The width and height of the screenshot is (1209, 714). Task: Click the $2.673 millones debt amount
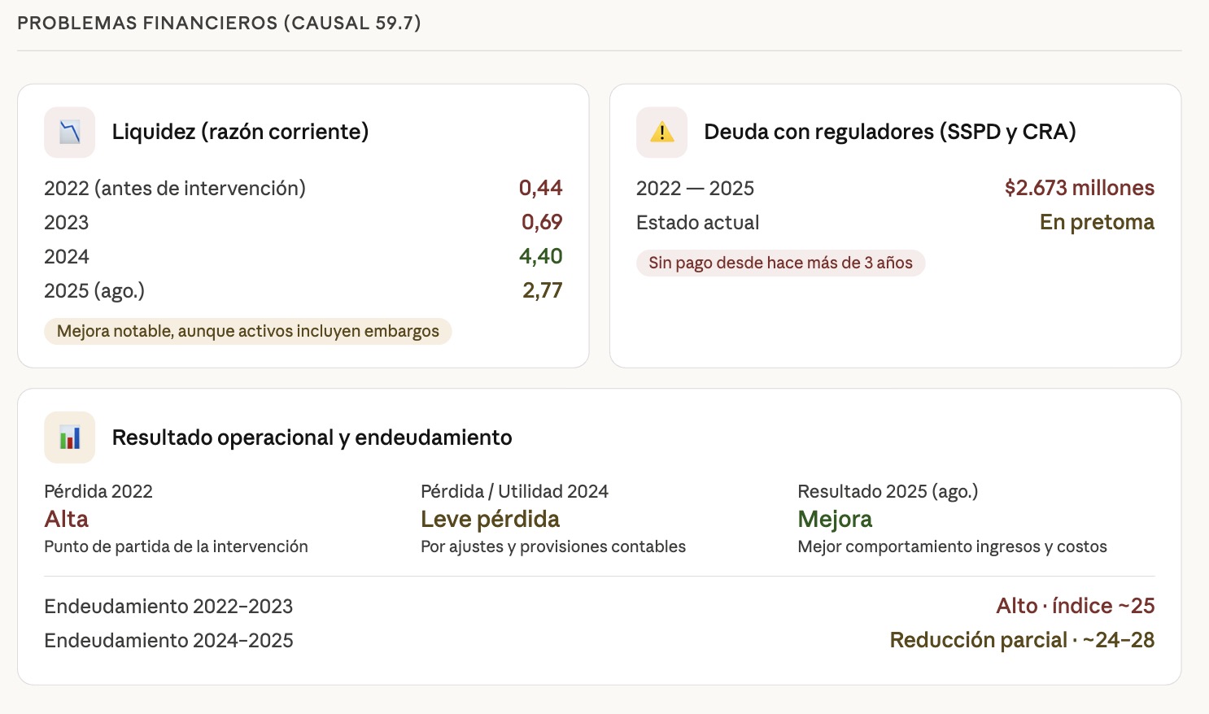coord(1079,188)
